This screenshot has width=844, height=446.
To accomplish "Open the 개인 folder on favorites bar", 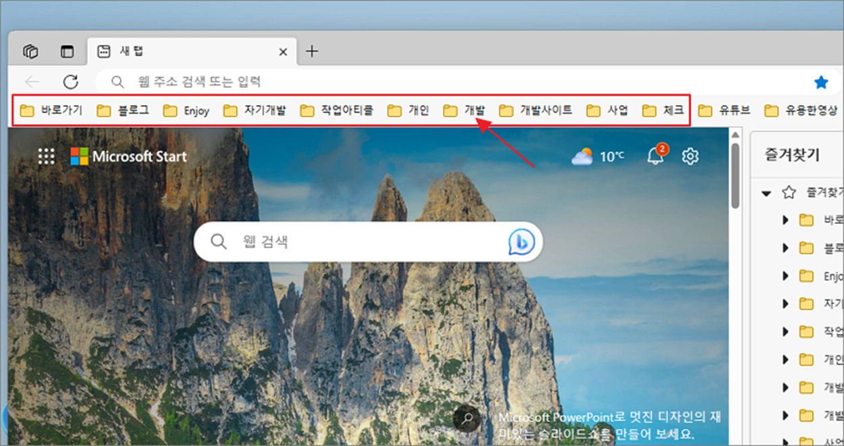I will pyautogui.click(x=408, y=111).
